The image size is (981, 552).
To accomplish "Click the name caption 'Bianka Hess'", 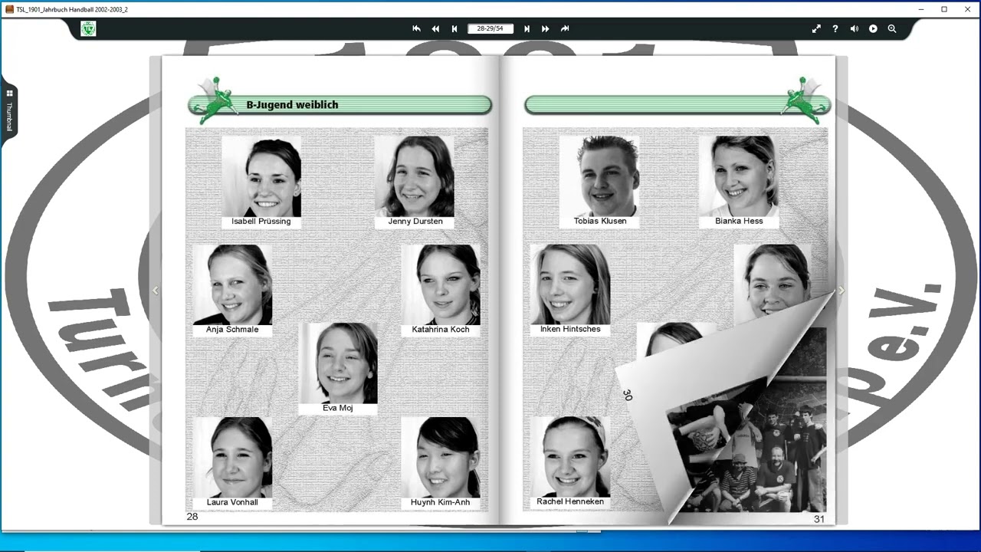I will pos(739,222).
